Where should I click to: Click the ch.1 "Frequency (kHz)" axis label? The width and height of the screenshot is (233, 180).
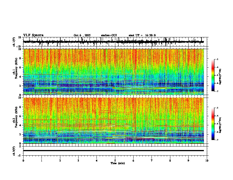(x=16, y=68)
